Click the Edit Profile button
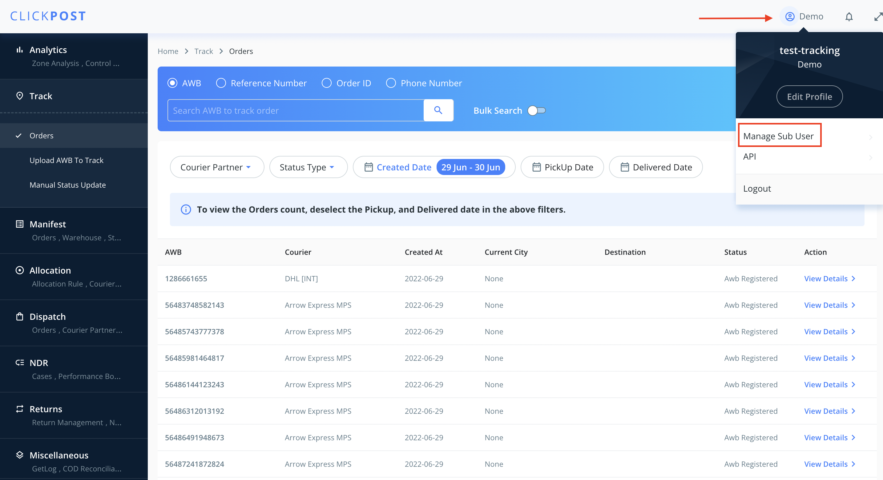Screen dimensions: 883x480 (x=809, y=97)
